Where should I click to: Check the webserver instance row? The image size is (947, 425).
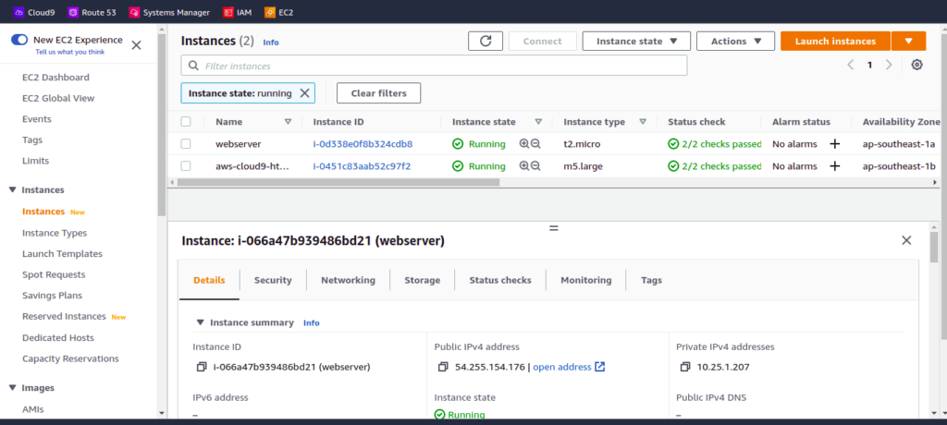point(186,144)
